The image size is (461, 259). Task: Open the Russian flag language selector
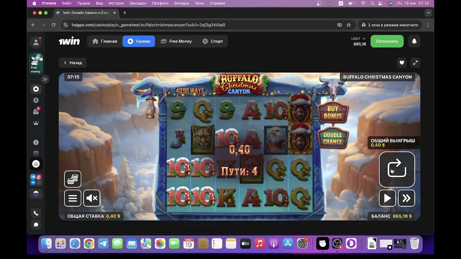[36, 194]
